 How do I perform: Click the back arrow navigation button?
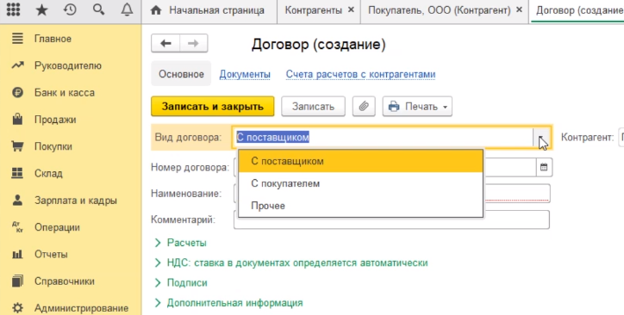pos(165,43)
